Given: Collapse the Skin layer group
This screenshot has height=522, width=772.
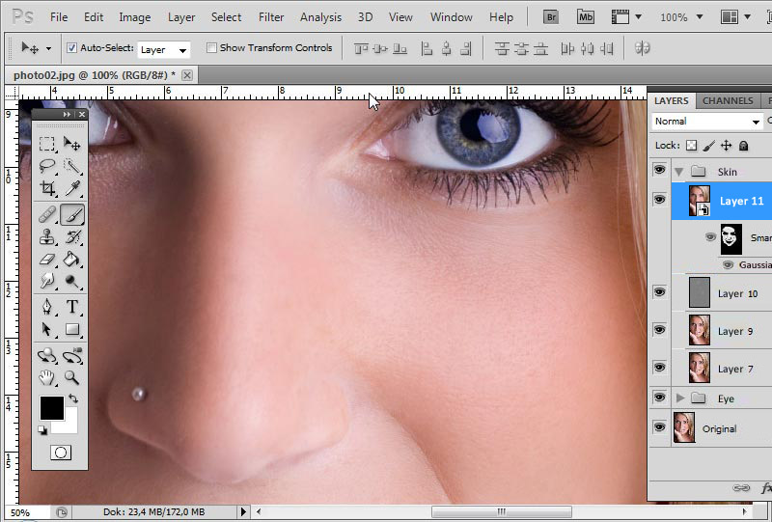Looking at the screenshot, I should pyautogui.click(x=679, y=172).
